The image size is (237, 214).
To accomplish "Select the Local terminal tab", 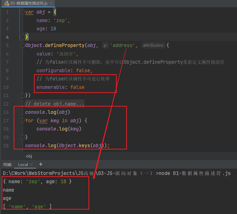I will 23,164.
